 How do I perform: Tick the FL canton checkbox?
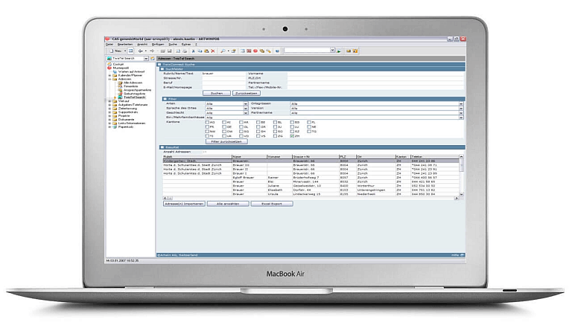309,122
